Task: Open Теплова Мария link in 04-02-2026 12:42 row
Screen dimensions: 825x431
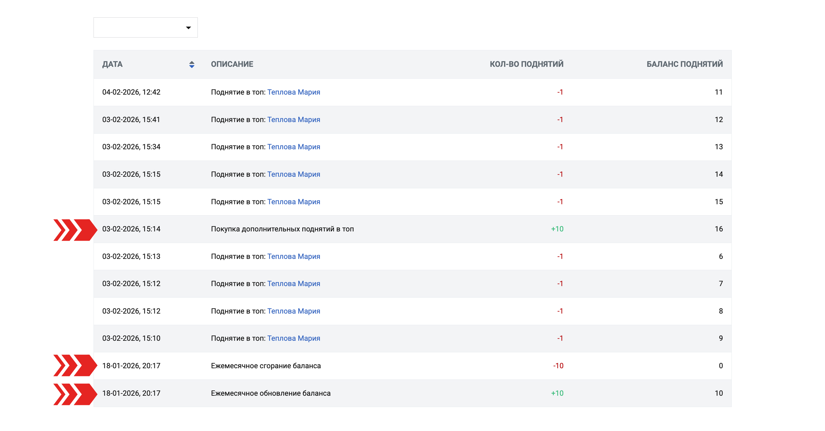Action: pos(293,92)
